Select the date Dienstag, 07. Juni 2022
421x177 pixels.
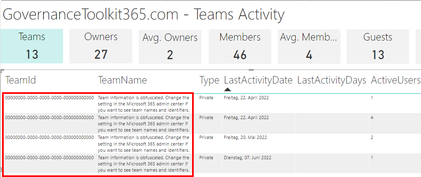pos(248,158)
